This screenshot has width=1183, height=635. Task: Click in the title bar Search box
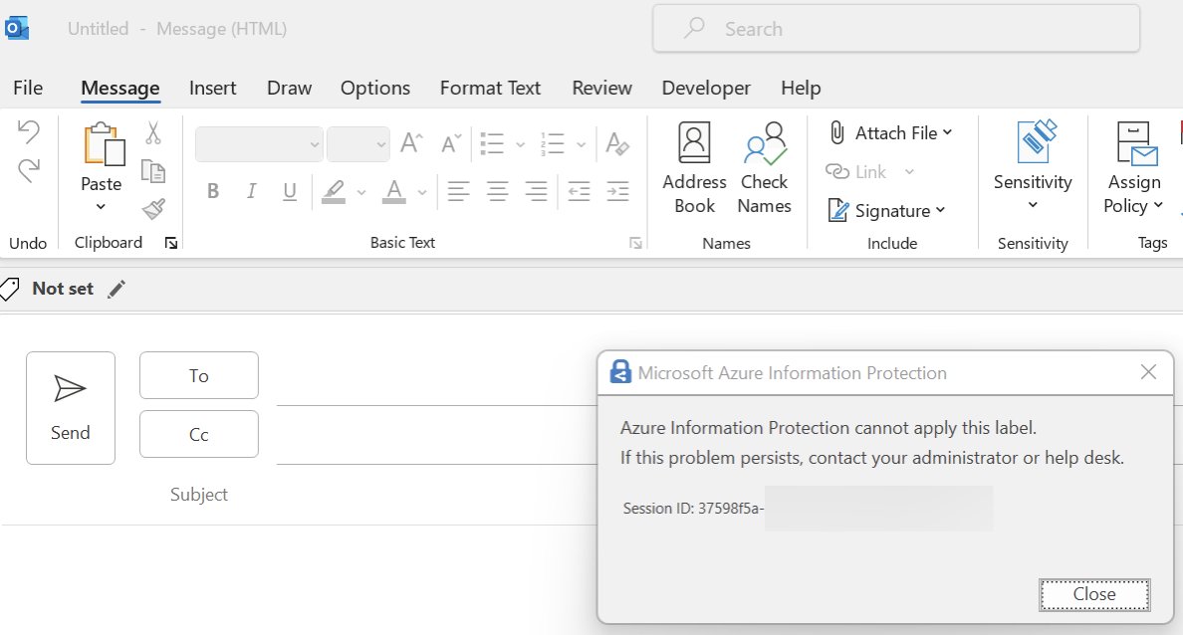pyautogui.click(x=896, y=29)
